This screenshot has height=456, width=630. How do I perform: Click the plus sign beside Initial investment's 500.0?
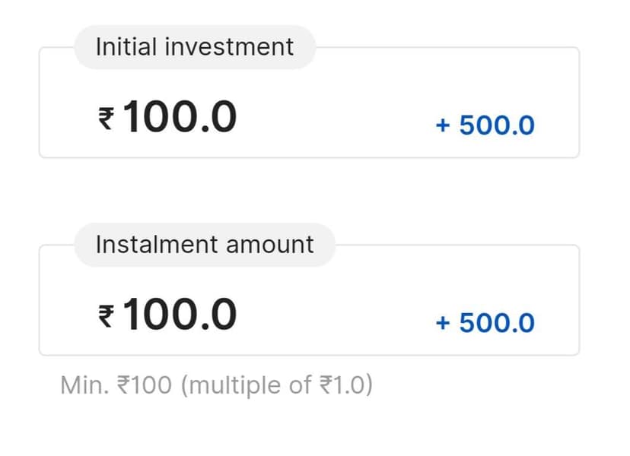[x=443, y=125]
